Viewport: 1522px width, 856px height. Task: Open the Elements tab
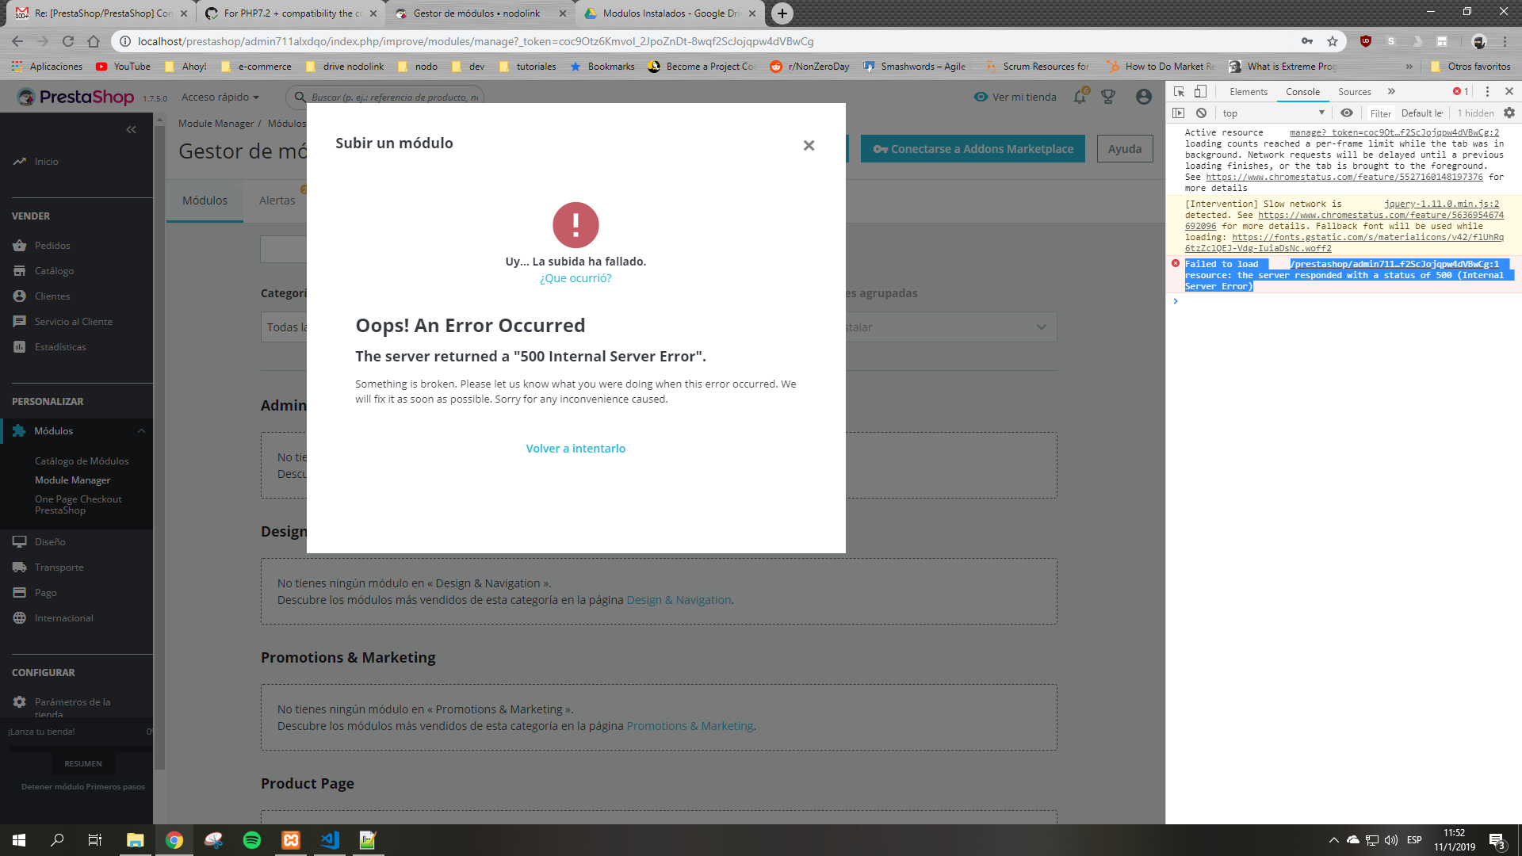pyautogui.click(x=1249, y=91)
